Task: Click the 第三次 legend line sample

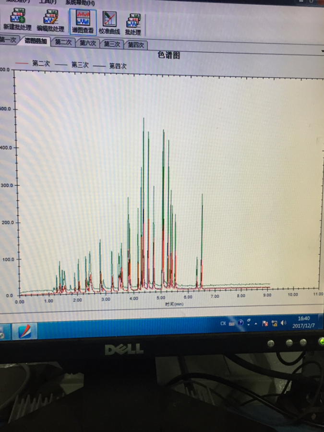Action: pos(61,64)
